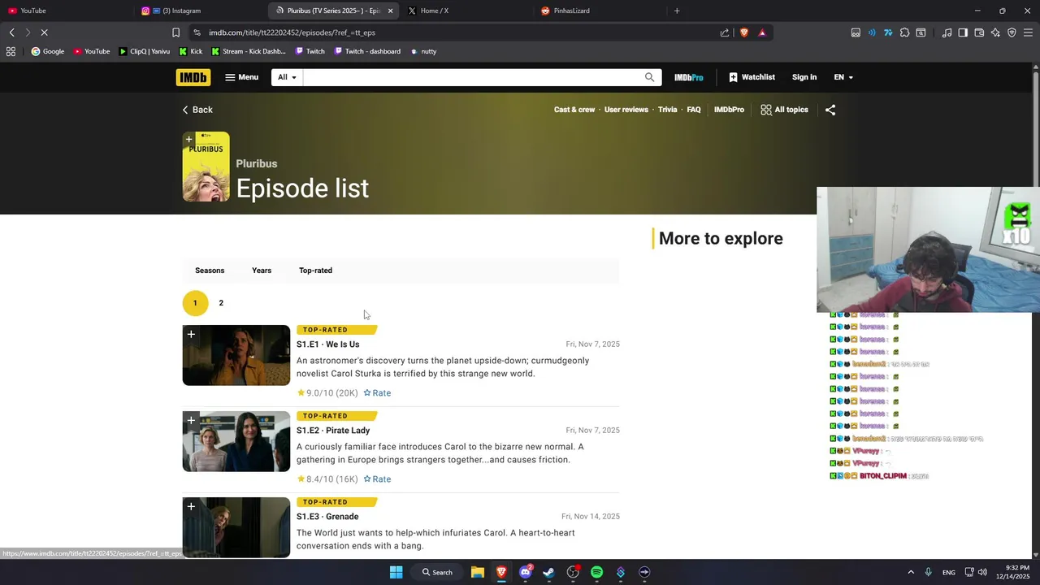Open the browser extensions puzzle icon
1040x585 pixels.
pyautogui.click(x=904, y=32)
